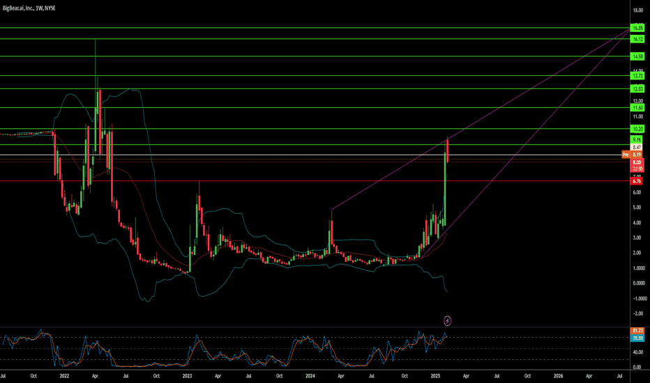Select the 14.98 green price label
Image resolution: width=650 pixels, height=383 pixels.
637,56
